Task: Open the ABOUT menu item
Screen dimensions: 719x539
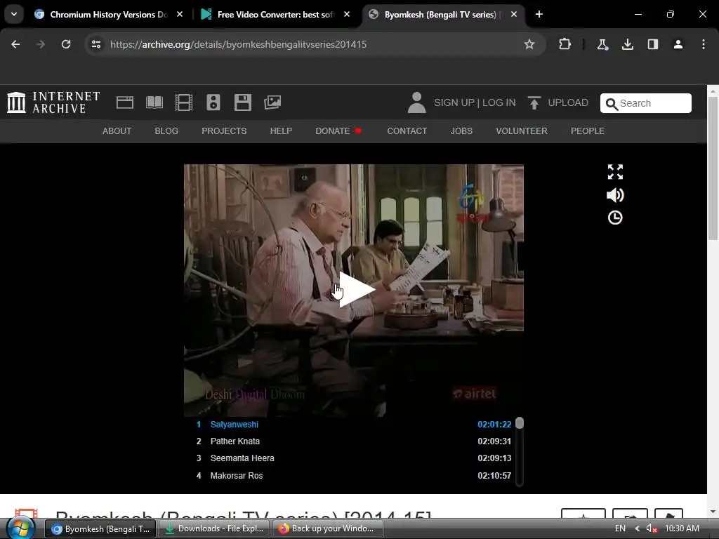Action: point(117,131)
